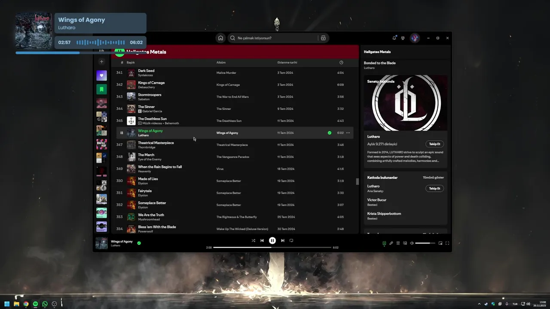This screenshot has height=309, width=550.
Task: Toggle the liked checkmark beside the player title
Action: 139,243
